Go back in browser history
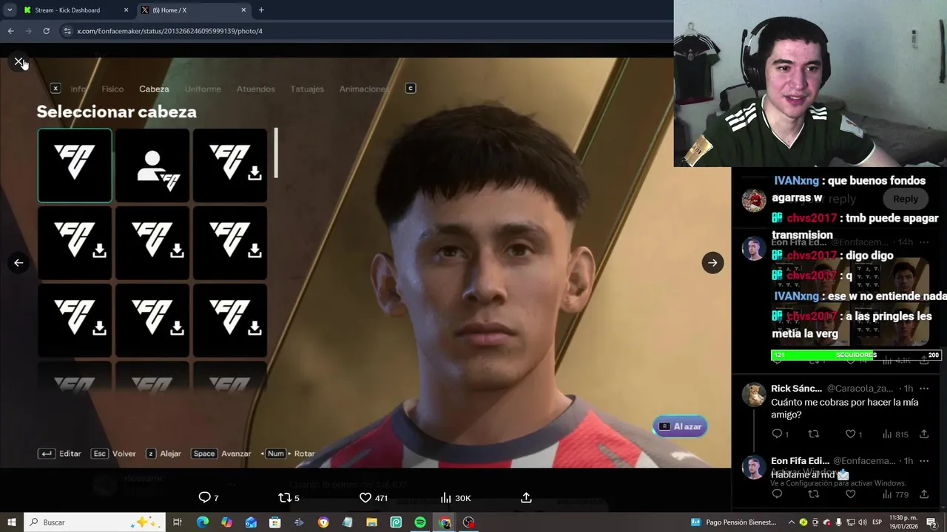The width and height of the screenshot is (947, 532). (10, 31)
